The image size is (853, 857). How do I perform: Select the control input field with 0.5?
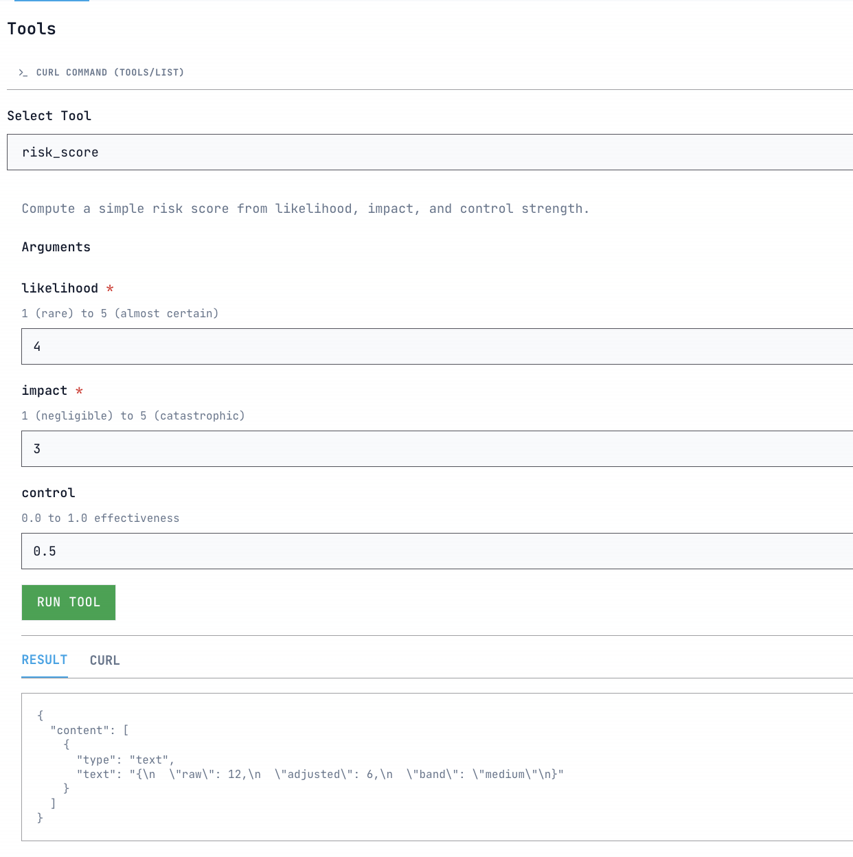[x=437, y=551]
